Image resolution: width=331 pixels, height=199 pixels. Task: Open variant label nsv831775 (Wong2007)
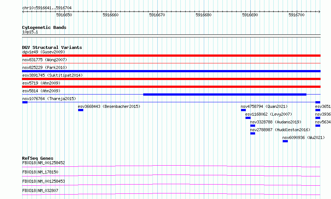click(x=45, y=60)
